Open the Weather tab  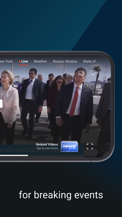[40, 61]
